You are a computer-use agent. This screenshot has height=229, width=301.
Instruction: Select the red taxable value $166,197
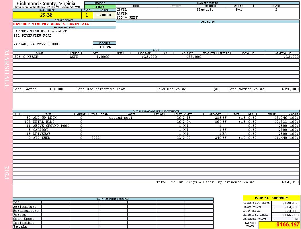[288, 225]
